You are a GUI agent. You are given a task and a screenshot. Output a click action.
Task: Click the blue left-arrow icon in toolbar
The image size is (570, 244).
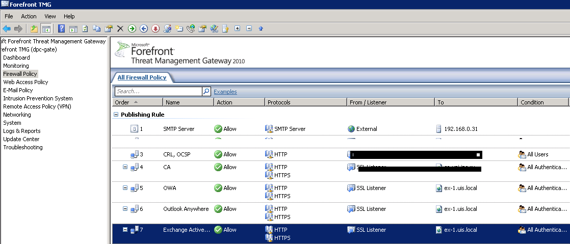point(144,29)
